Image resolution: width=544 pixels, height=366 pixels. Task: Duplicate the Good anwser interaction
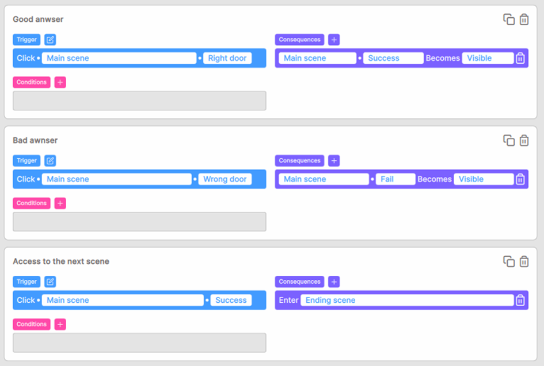(x=509, y=20)
